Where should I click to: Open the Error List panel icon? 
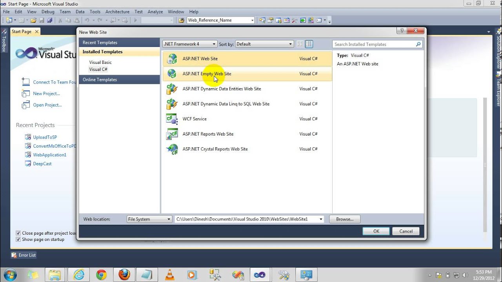click(x=14, y=255)
